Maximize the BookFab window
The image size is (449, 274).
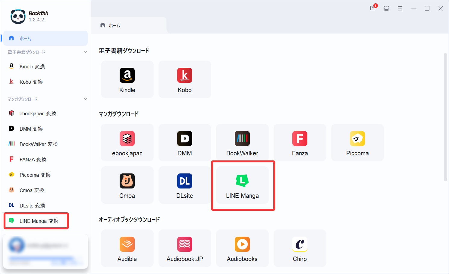[427, 8]
